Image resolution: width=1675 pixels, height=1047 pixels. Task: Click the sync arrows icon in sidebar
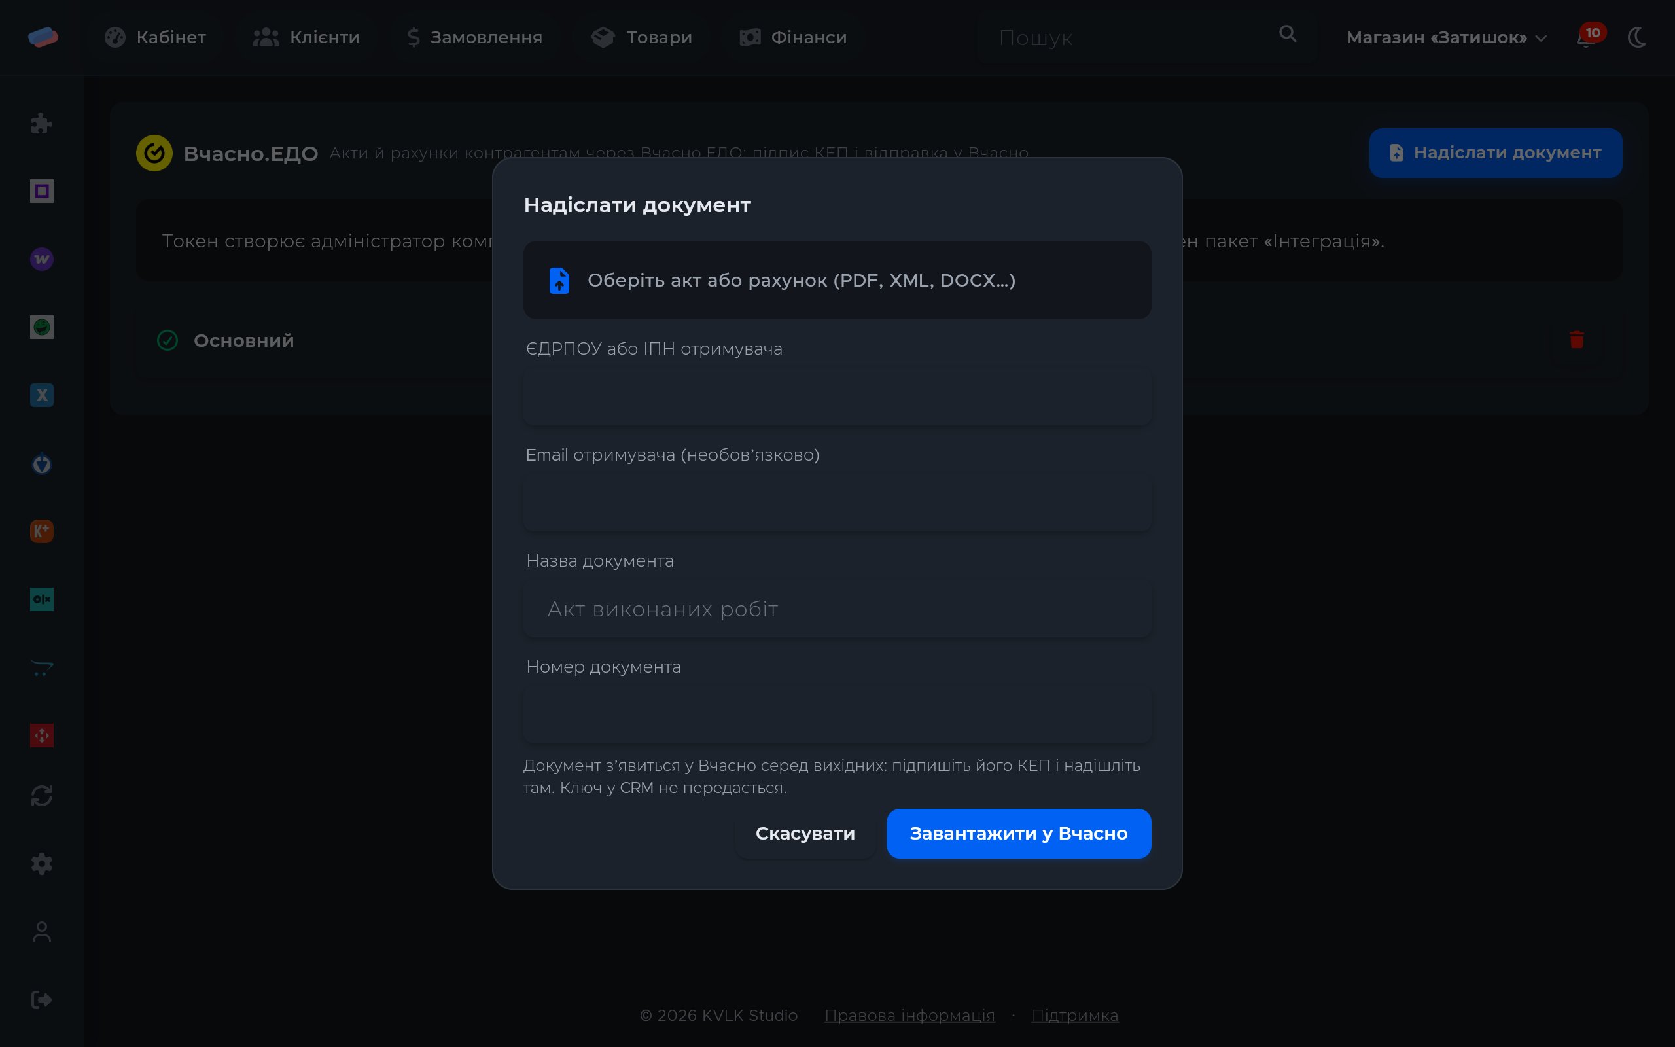41,796
